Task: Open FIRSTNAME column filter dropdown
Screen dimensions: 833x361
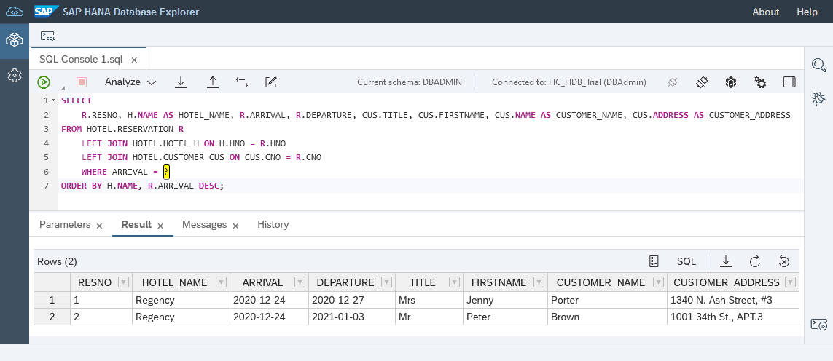Action: (539, 282)
